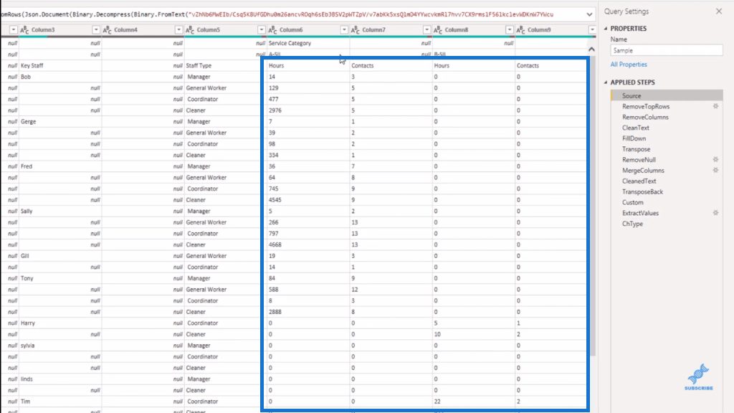The width and height of the screenshot is (734, 413).
Task: Open settings gear for ExtractValues step
Action: (715, 213)
